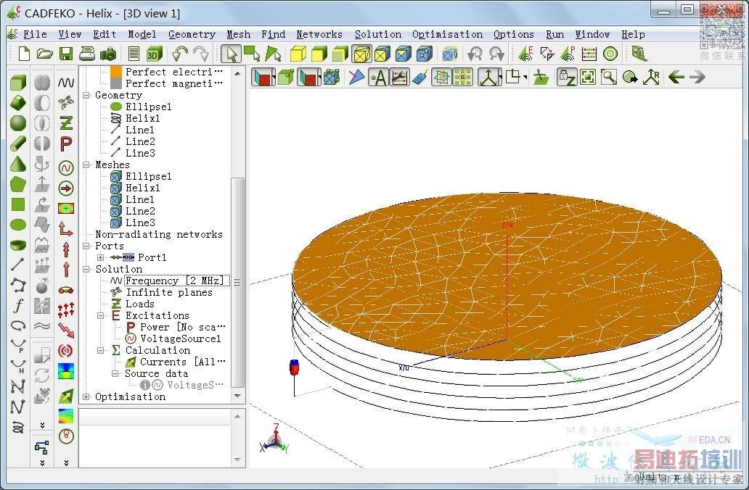Select the Line tool in the left toolbar
The width and height of the screenshot is (749, 490).
click(x=18, y=264)
